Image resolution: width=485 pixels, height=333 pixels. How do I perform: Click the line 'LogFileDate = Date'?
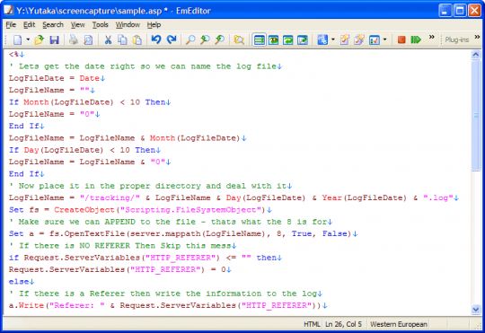pyautogui.click(x=57, y=78)
